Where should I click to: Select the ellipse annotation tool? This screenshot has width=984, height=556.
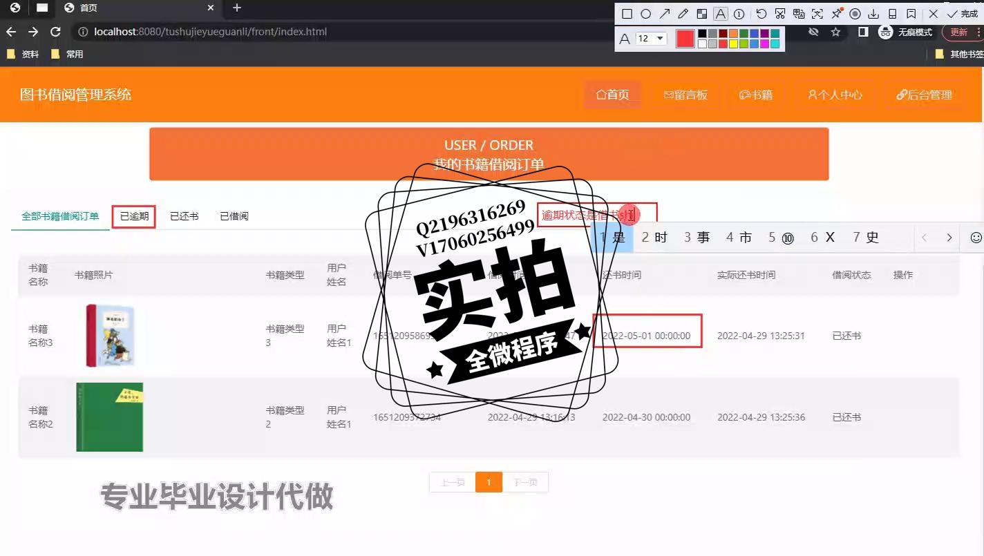646,14
